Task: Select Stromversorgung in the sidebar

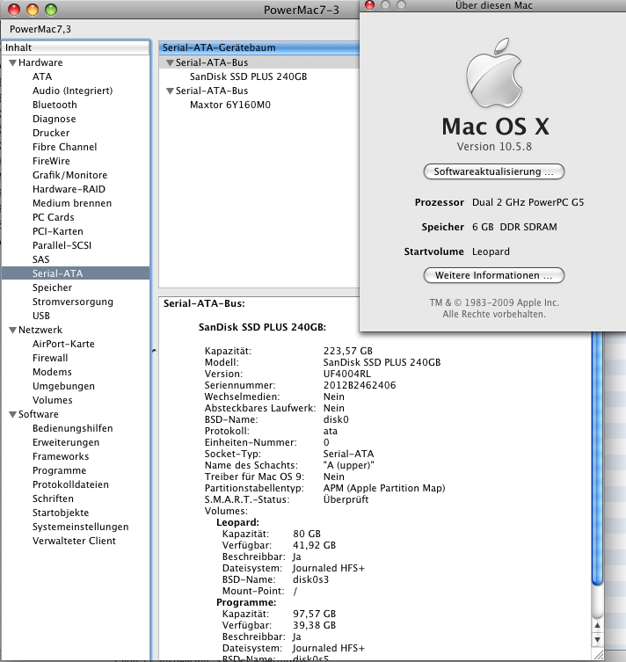Action: tap(73, 302)
